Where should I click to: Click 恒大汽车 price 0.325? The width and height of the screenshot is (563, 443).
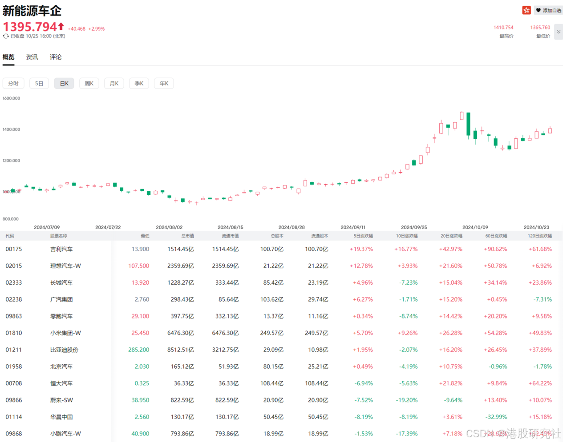click(x=142, y=383)
